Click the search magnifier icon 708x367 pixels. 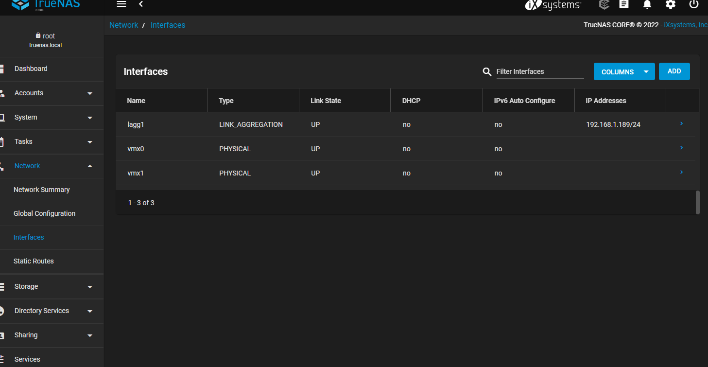point(487,72)
